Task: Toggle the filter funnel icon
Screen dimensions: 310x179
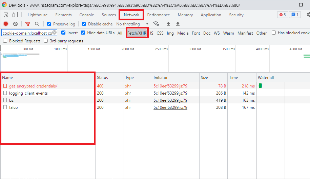Action: [x=28, y=24]
